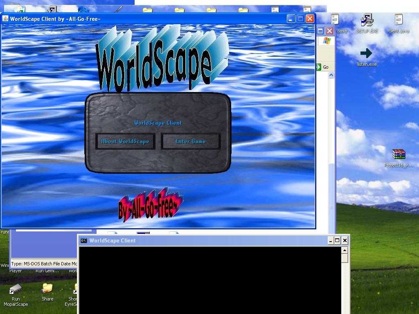Click the Explorer window scroll up arrow

pyautogui.click(x=331, y=75)
